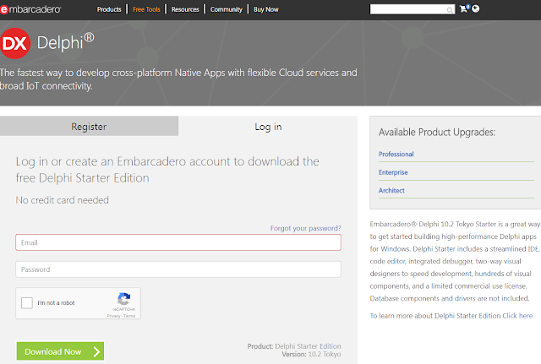Screen dimensions: 541x364
Task: Open the shopping cart icon
Action: point(464,9)
